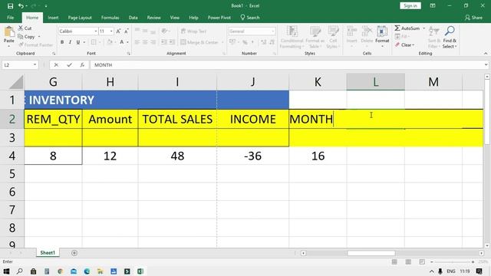Click the Font Color letter A icon

[122, 42]
